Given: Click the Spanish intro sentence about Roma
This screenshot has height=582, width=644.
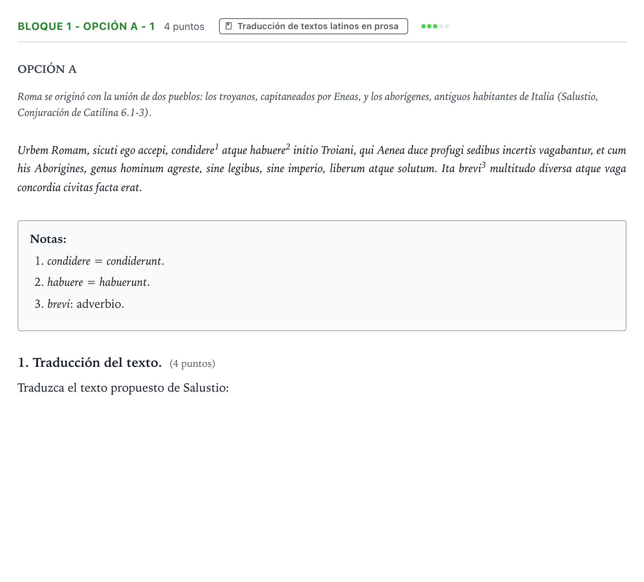Looking at the screenshot, I should tap(308, 104).
